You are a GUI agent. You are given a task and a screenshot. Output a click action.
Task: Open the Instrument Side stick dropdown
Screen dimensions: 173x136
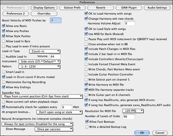click(x=39, y=62)
